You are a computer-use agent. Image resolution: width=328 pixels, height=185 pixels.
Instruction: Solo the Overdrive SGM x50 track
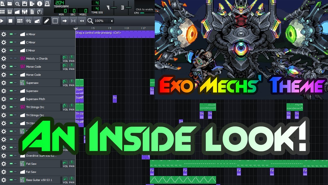coord(15,156)
